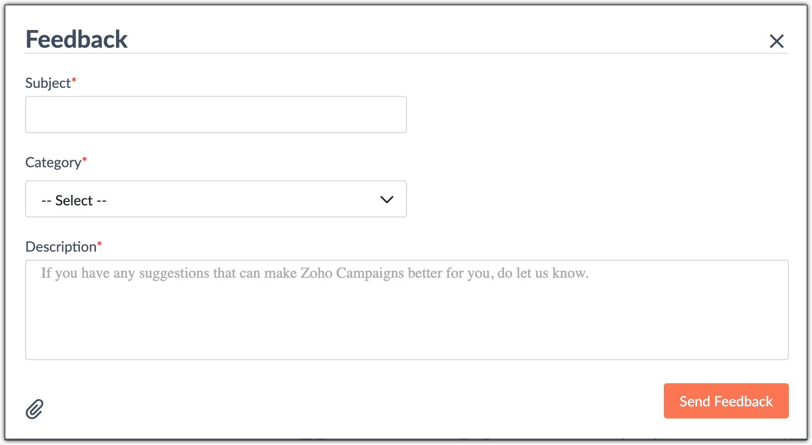This screenshot has width=812, height=445.
Task: Click the Category field label
Action: [x=53, y=163]
